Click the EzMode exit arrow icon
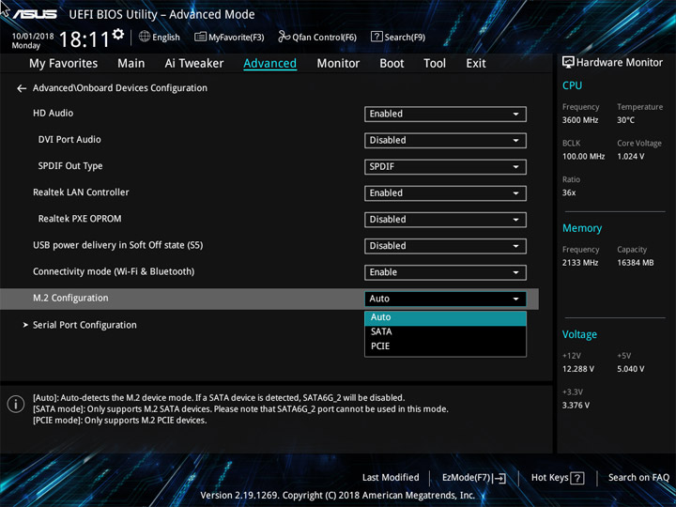676x507 pixels. click(499, 478)
